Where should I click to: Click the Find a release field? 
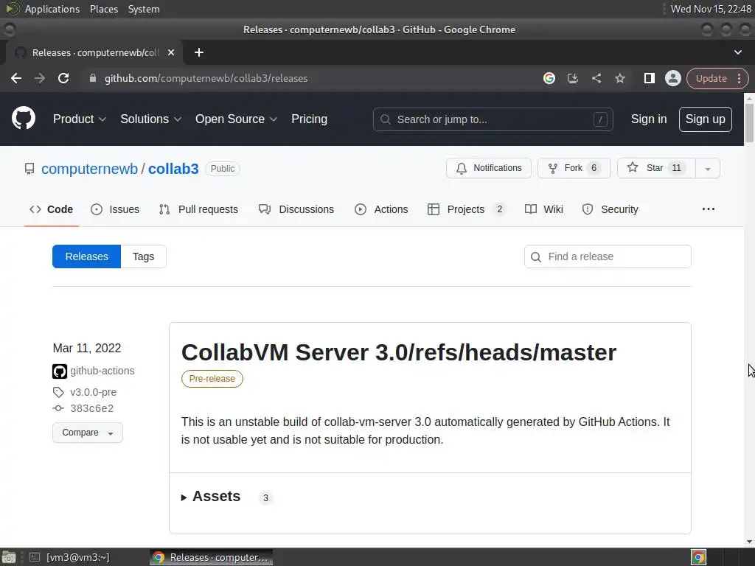coord(608,256)
